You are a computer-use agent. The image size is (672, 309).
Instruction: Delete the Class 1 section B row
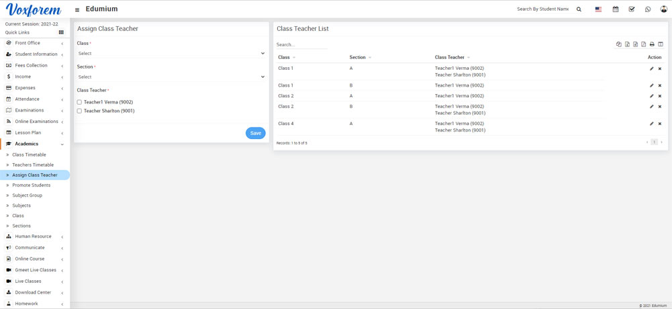pos(660,85)
